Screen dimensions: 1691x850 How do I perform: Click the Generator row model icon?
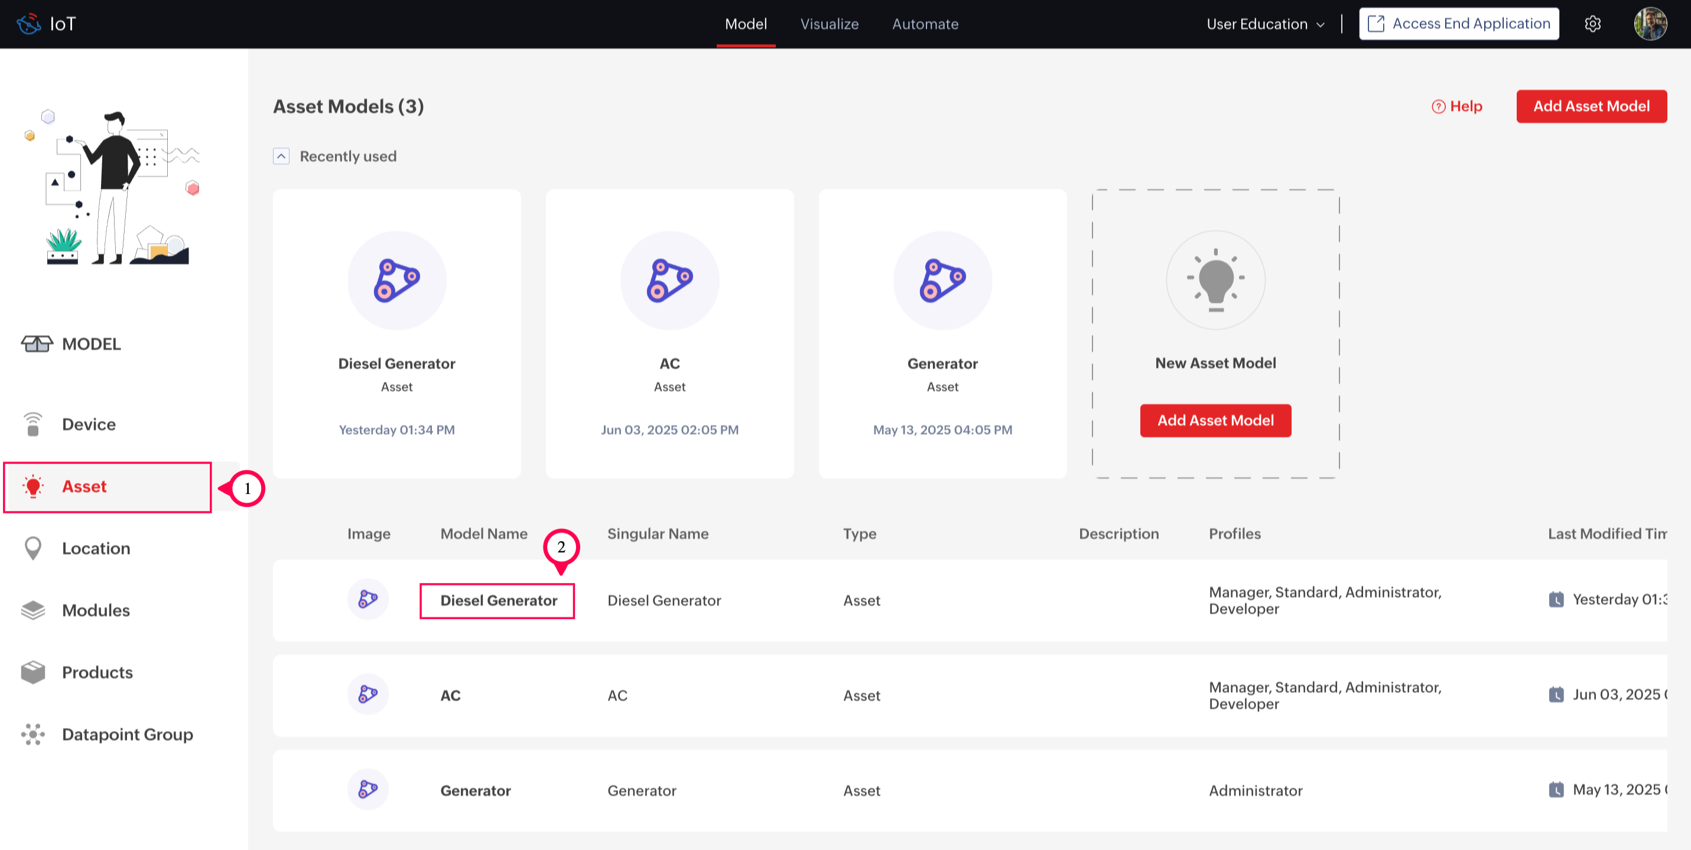pyautogui.click(x=368, y=790)
